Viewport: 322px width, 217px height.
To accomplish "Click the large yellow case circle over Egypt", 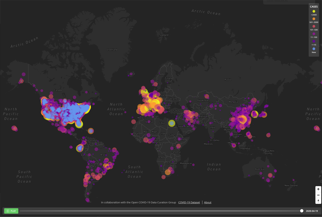I will (172, 123).
